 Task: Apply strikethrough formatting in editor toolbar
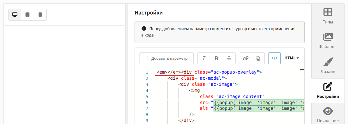[229, 58]
